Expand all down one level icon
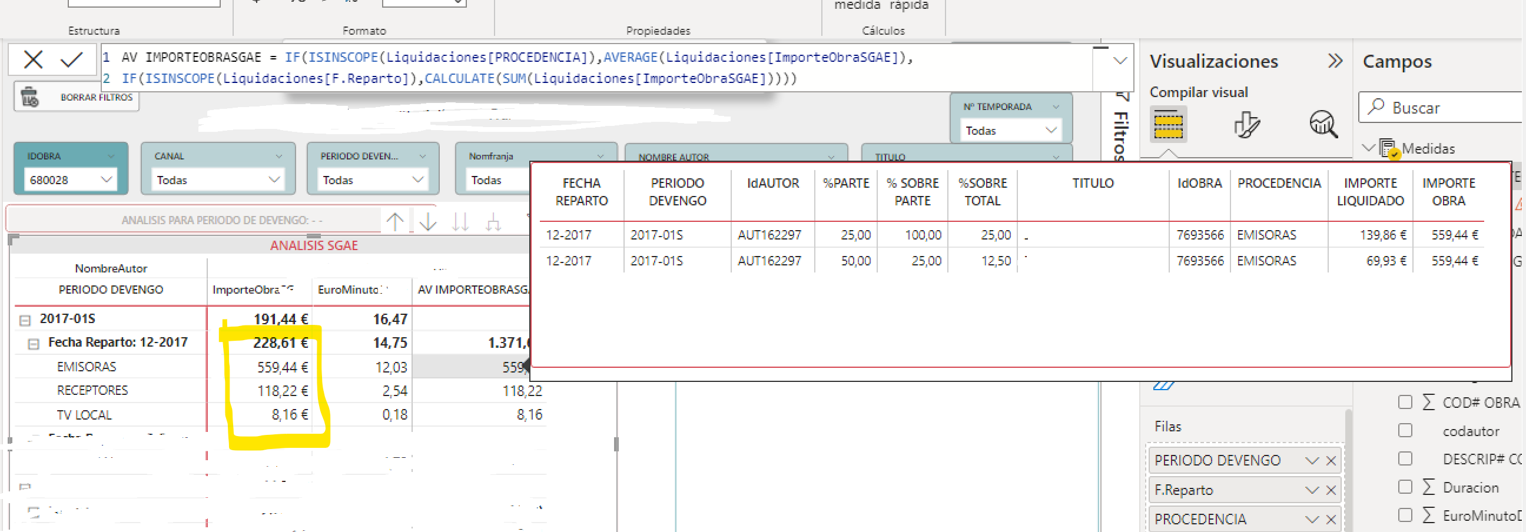 (493, 221)
